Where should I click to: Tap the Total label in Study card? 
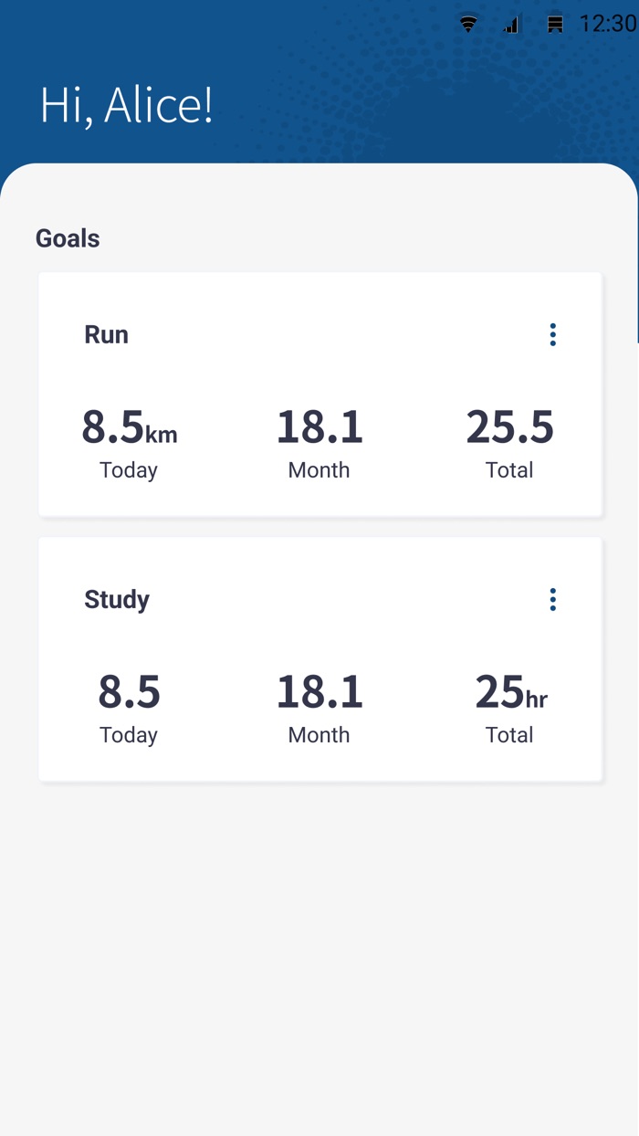coord(509,735)
